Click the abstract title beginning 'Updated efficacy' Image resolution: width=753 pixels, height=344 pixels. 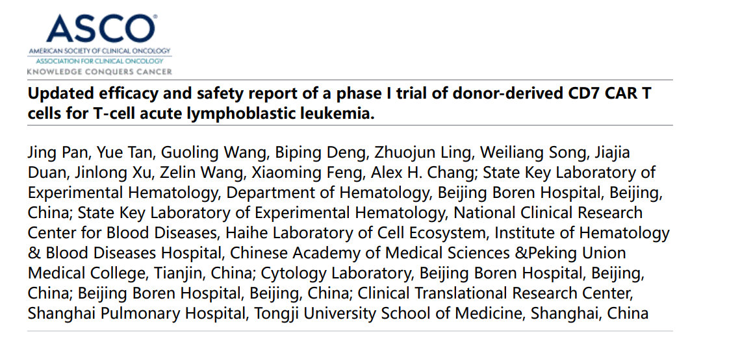click(x=340, y=103)
